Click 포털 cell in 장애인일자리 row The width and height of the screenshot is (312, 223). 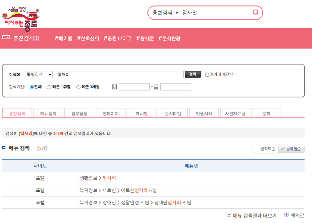tap(40, 203)
